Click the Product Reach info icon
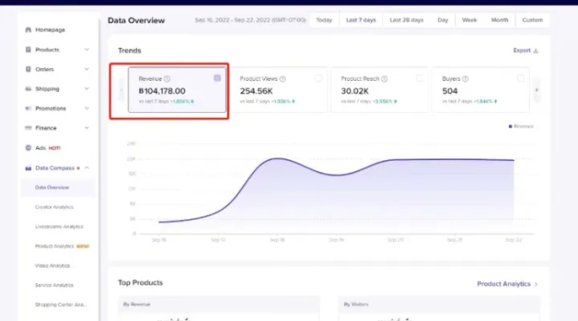The image size is (578, 321). tap(384, 78)
